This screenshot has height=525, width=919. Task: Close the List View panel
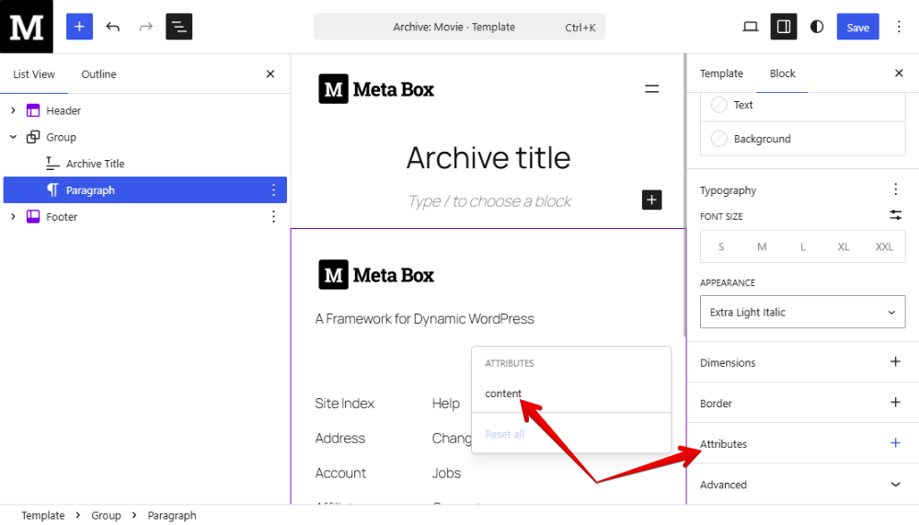270,74
